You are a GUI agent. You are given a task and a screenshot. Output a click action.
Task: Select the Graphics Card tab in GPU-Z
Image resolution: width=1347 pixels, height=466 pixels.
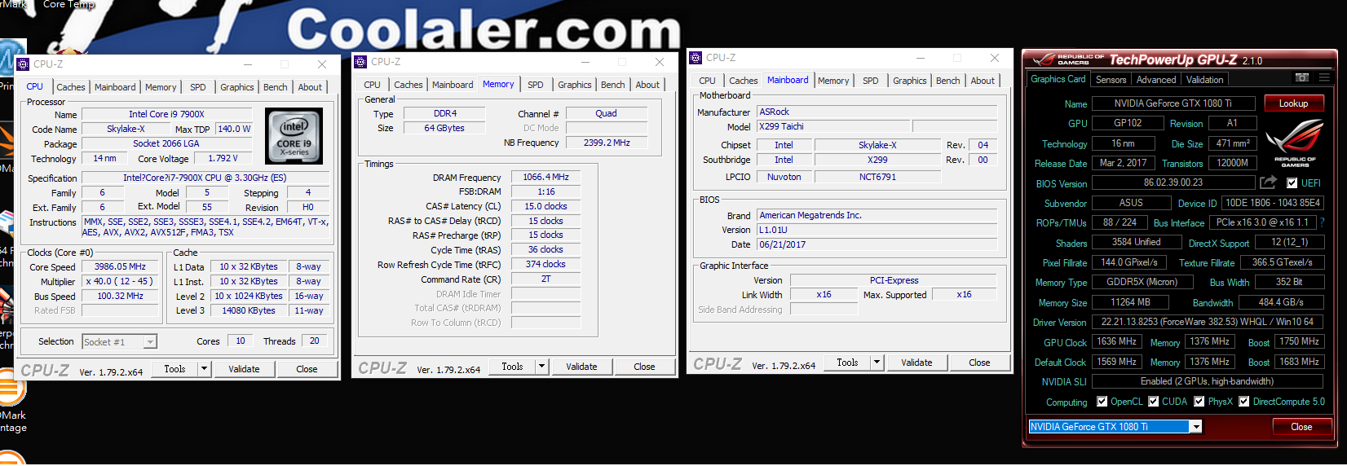pyautogui.click(x=1058, y=79)
